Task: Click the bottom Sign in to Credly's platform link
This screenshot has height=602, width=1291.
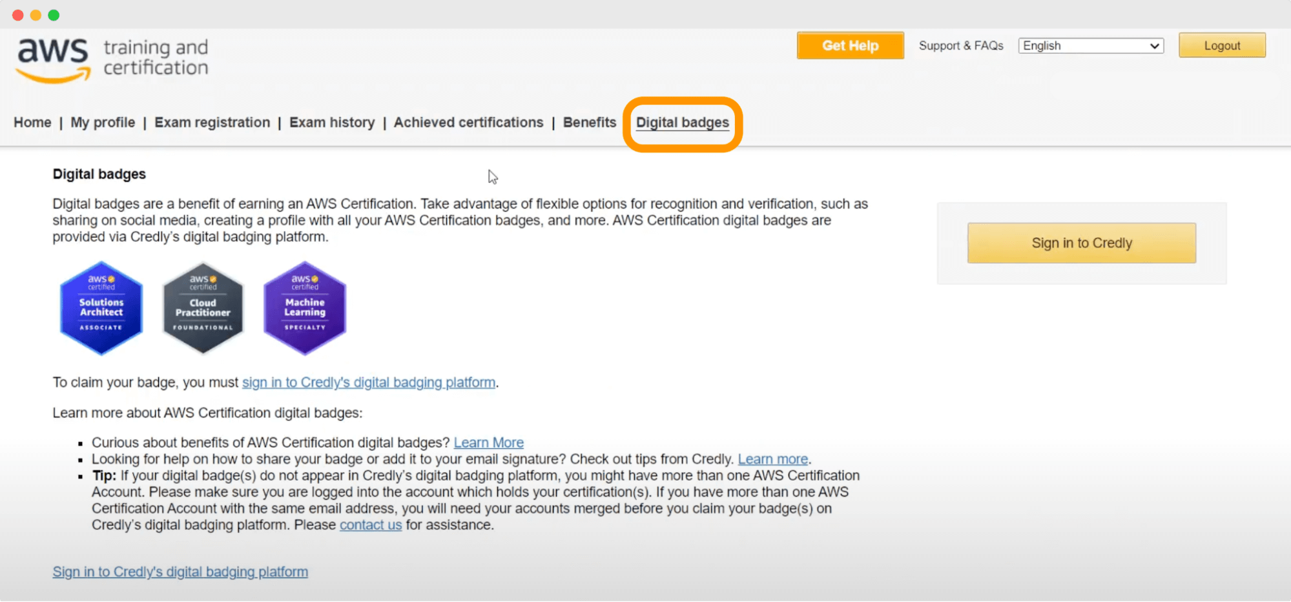Action: point(180,572)
